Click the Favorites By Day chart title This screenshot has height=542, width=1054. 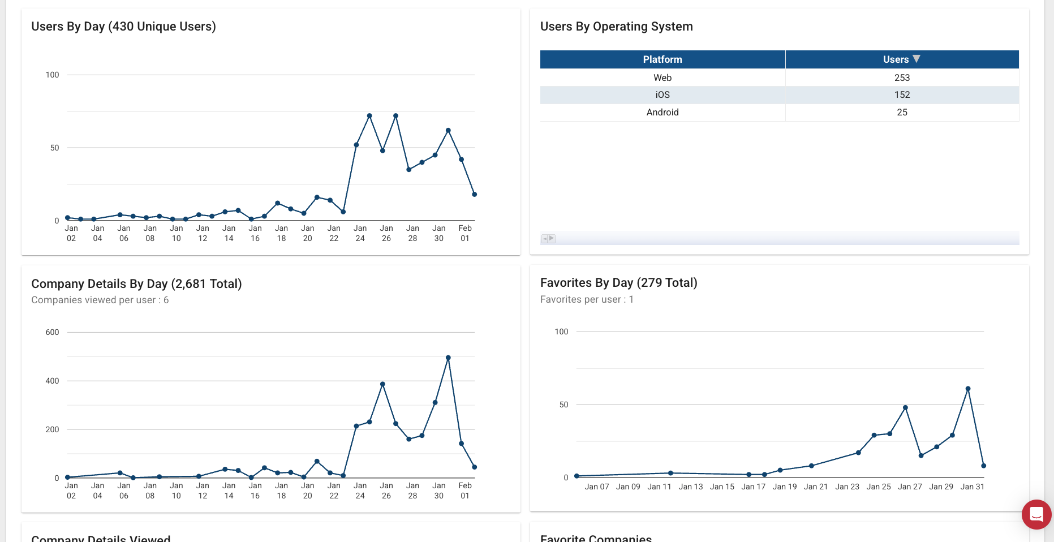click(618, 282)
